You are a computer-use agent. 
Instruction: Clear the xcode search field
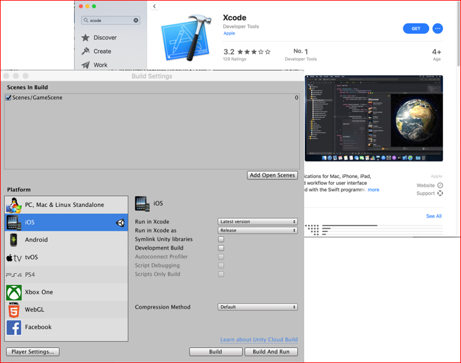click(x=136, y=20)
